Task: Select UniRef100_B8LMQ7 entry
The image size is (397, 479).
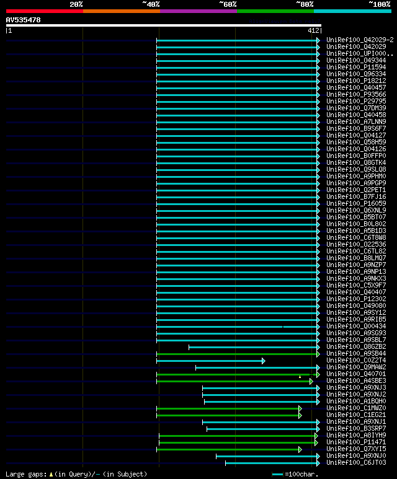Action: (356, 258)
